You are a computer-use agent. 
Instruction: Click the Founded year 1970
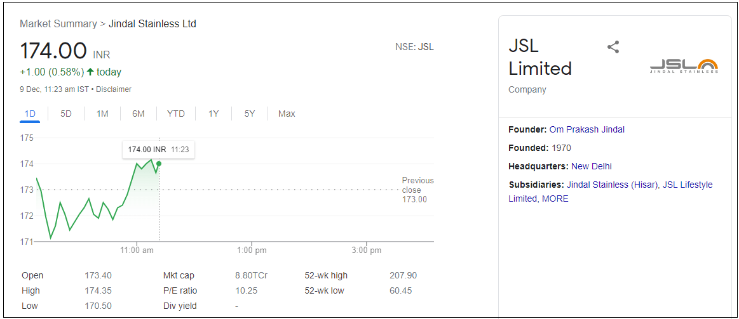click(x=561, y=148)
